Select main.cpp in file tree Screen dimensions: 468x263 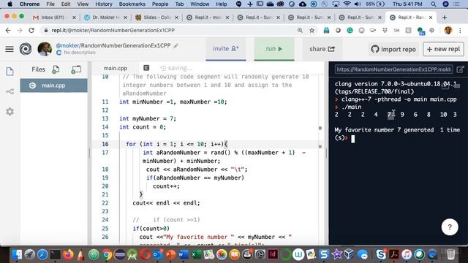point(53,85)
